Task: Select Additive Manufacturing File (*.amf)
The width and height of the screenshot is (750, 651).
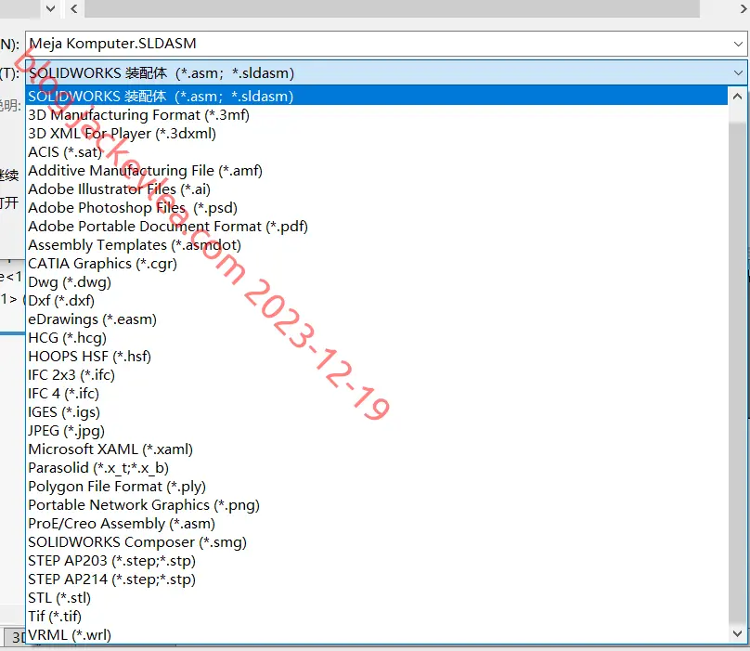Action: [x=377, y=171]
